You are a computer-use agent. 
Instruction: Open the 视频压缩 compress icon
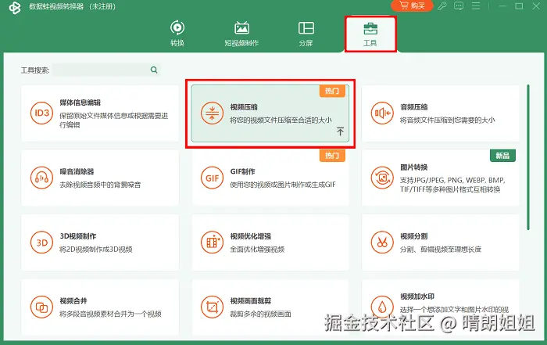tap(212, 113)
